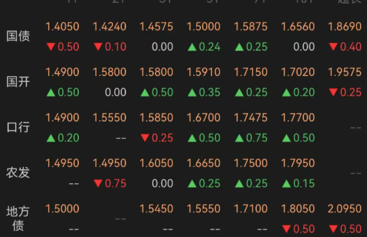Tap green up arrow beside 0.15 in 农发 row
This screenshot has width=367, height=237.
[x=286, y=184]
